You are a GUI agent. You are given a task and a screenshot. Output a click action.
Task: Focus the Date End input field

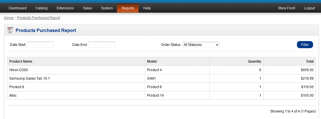102,45
